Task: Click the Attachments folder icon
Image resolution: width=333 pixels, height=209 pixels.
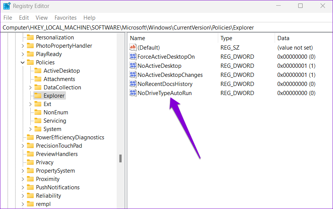Action: [38, 79]
